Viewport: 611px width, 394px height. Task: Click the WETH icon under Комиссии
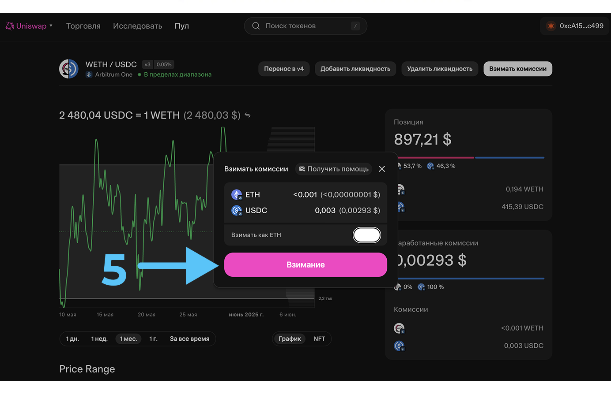tap(399, 328)
